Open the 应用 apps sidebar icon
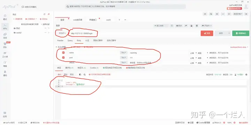The height and width of the screenshot is (125, 251). (x=5, y=115)
